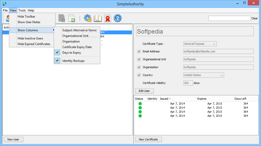Screen dimensions: 261x146
Task: Sort by the Issued column header
Action: 177,99
